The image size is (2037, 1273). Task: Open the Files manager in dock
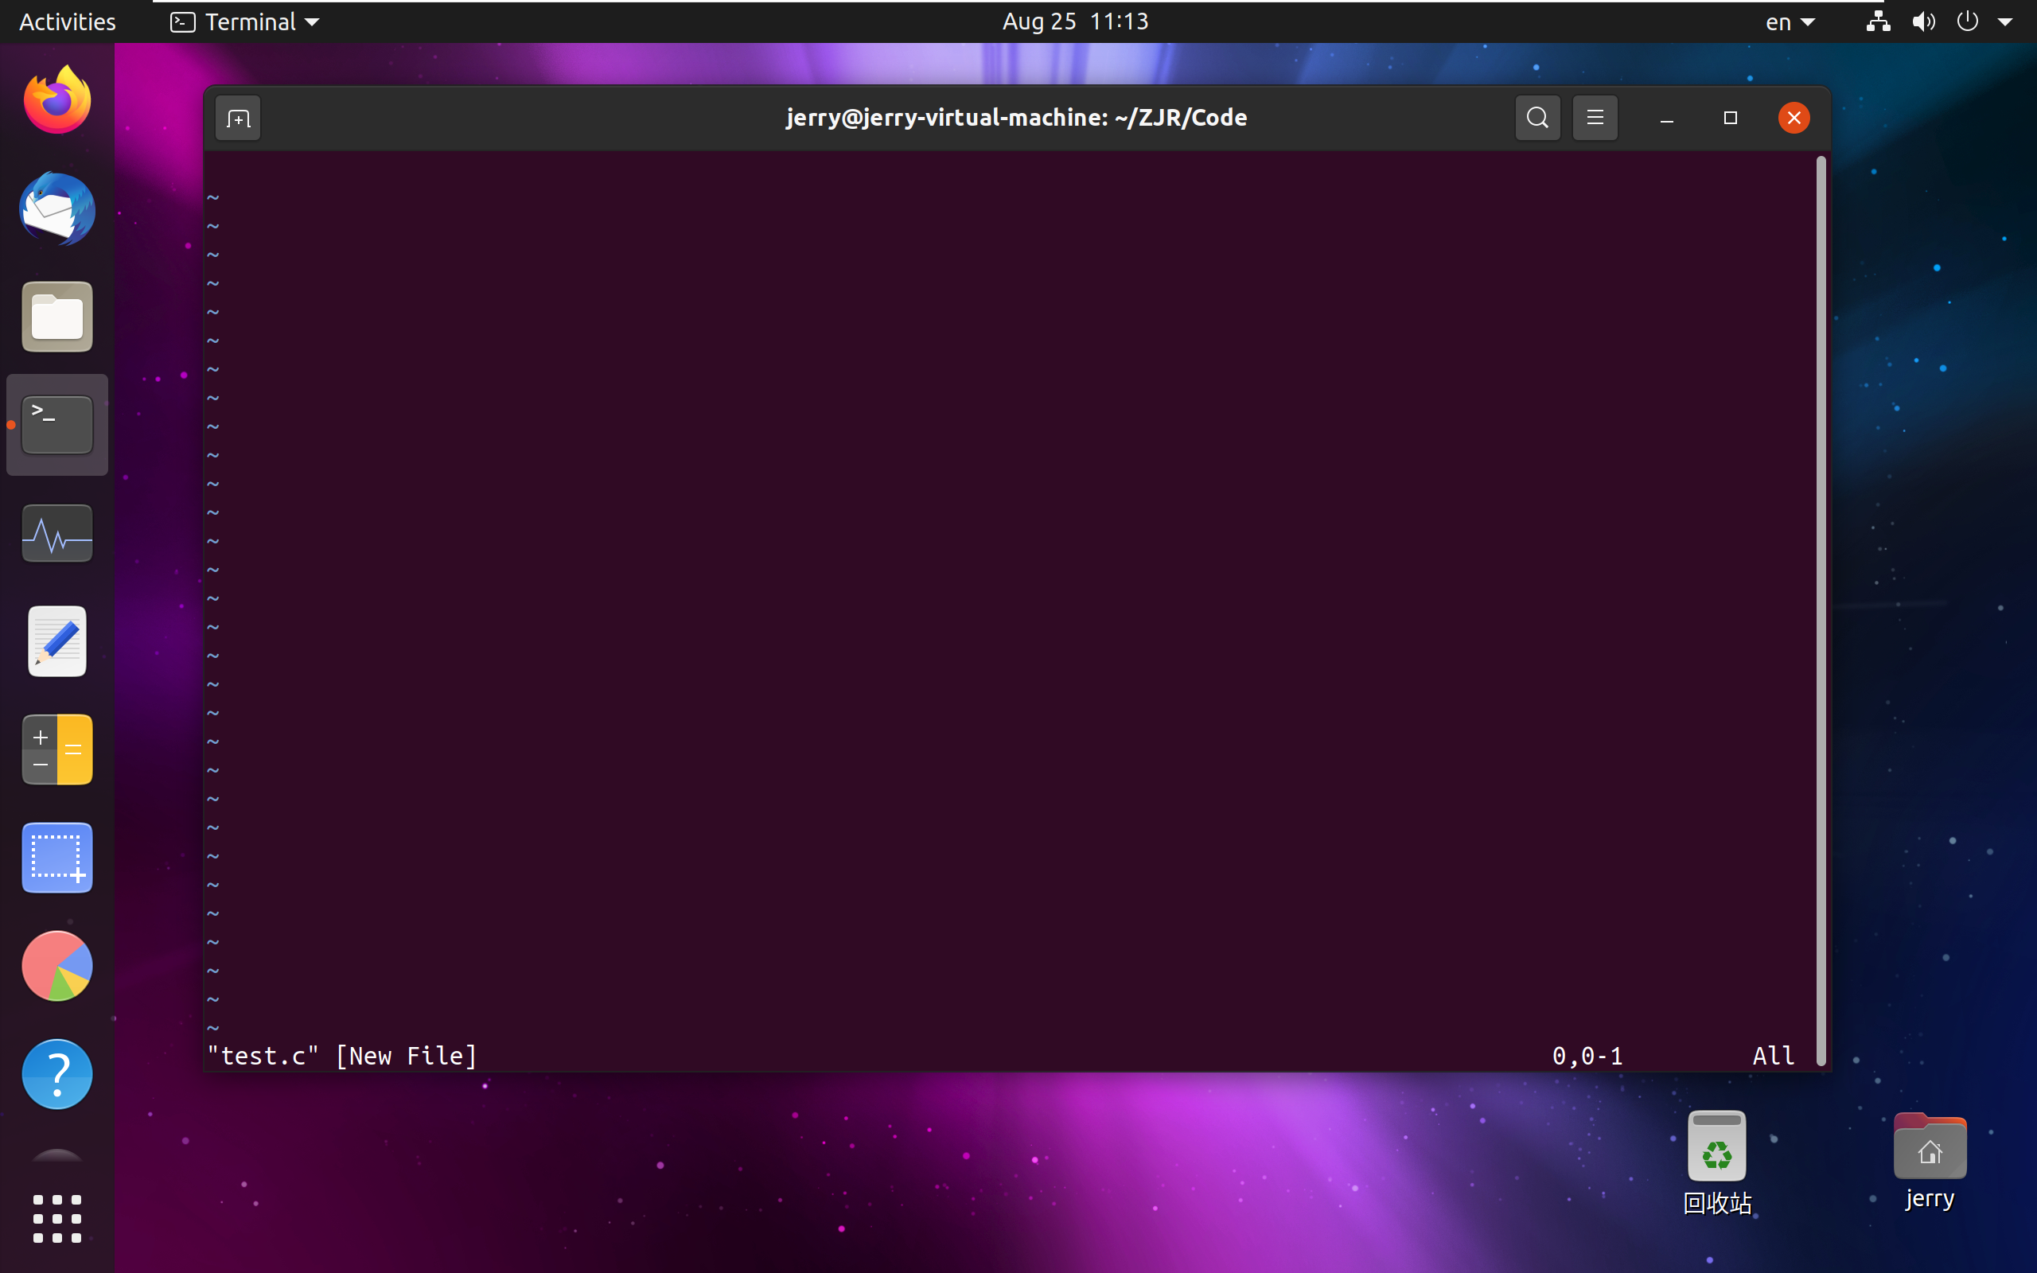click(x=57, y=317)
